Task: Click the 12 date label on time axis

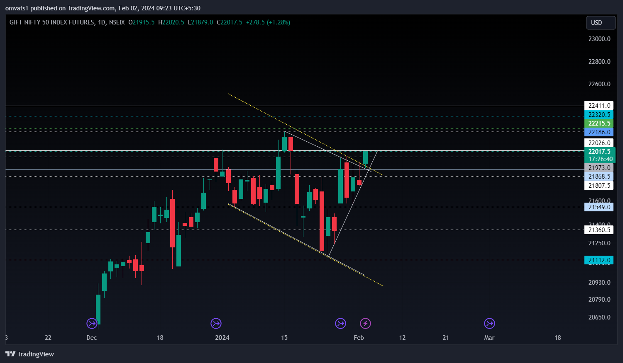Action: pos(402,338)
